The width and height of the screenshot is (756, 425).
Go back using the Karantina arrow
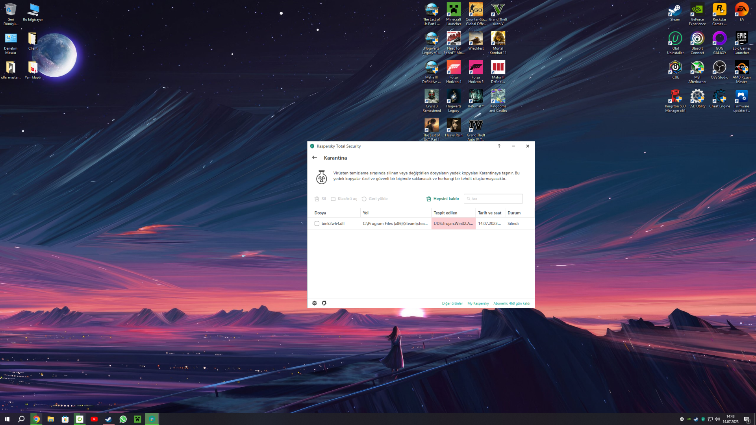coord(315,157)
